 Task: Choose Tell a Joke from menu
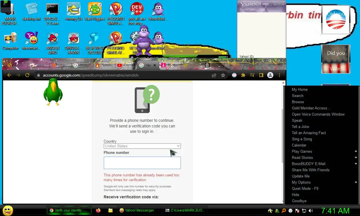tap(300, 127)
